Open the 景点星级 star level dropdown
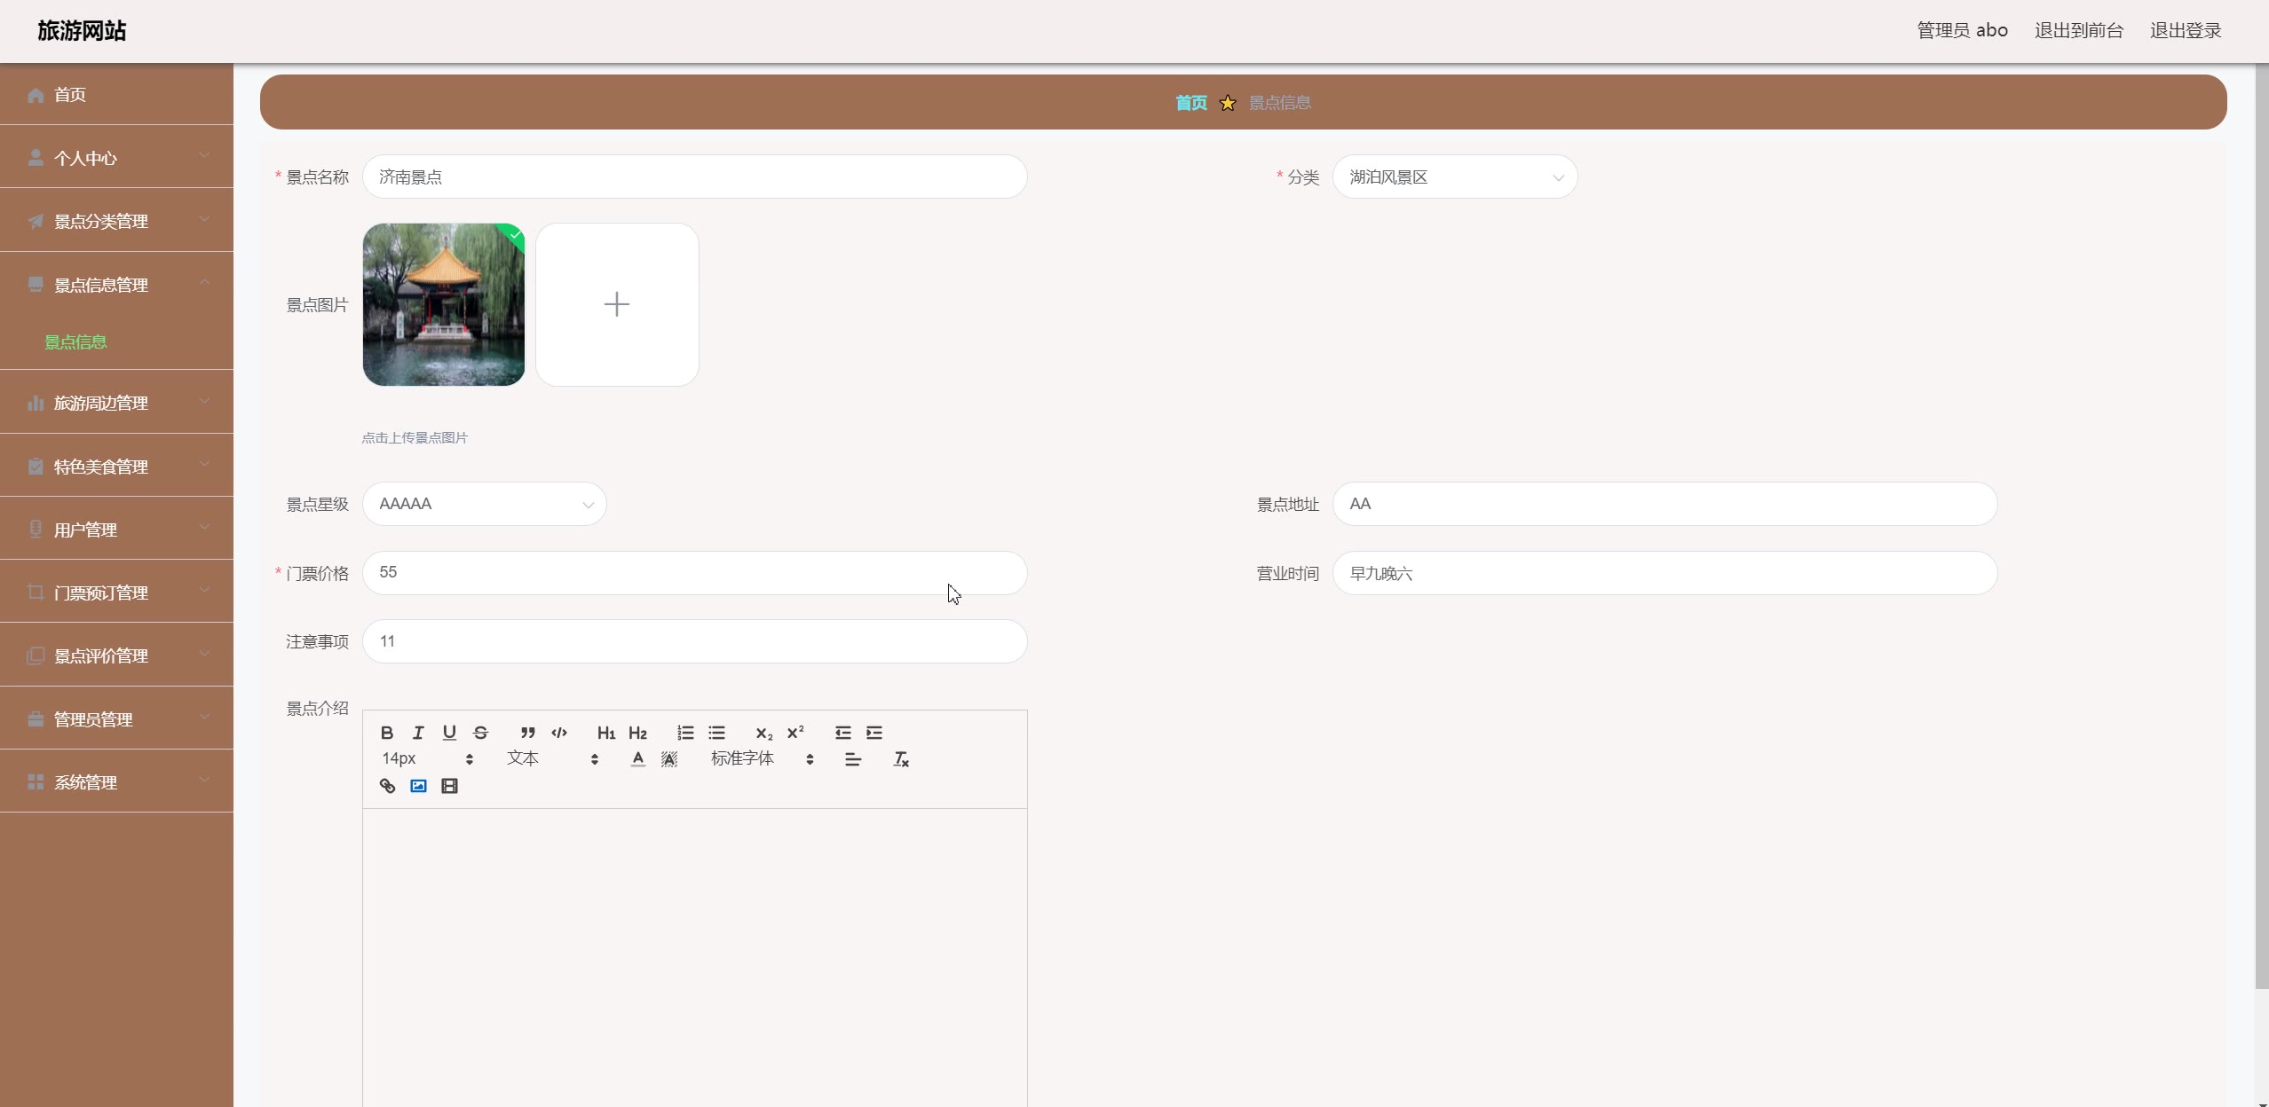The image size is (2269, 1107). pos(484,504)
